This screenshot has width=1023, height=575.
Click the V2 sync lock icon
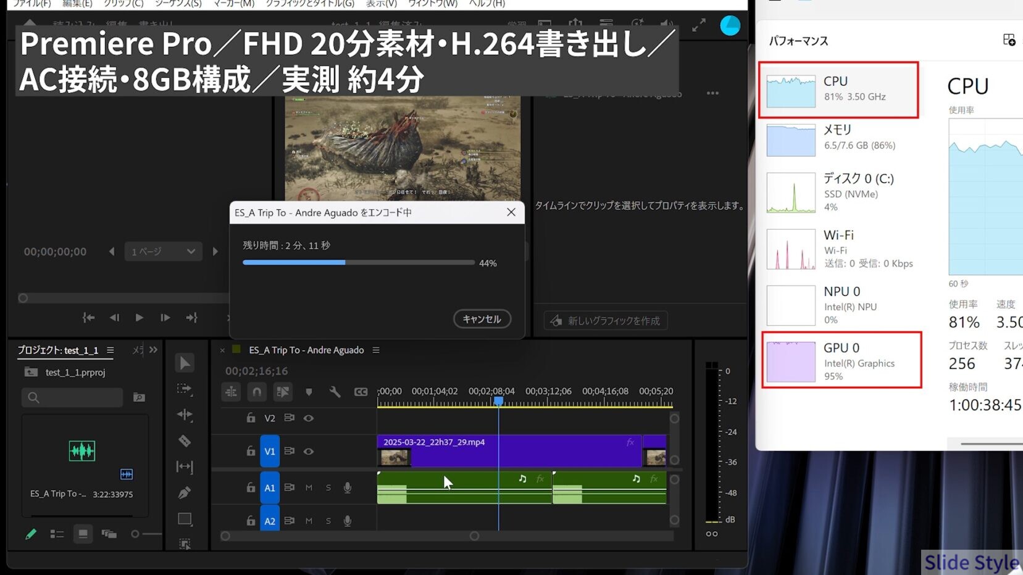click(289, 418)
